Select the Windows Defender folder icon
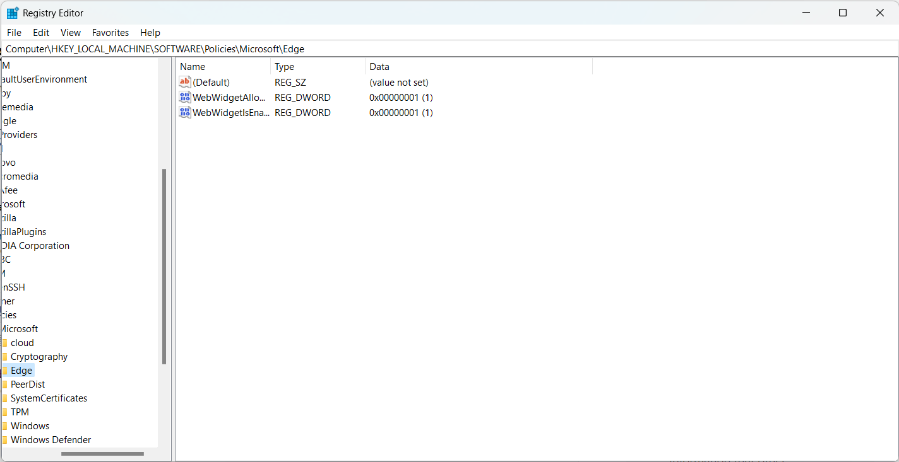 tap(4, 440)
